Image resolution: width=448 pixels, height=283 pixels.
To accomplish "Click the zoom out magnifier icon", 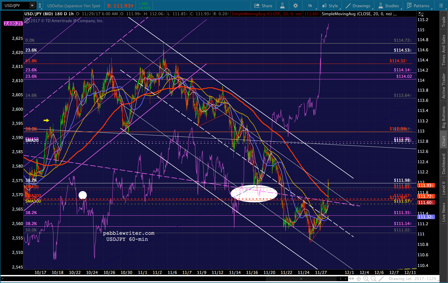I will pyautogui.click(x=374, y=279).
